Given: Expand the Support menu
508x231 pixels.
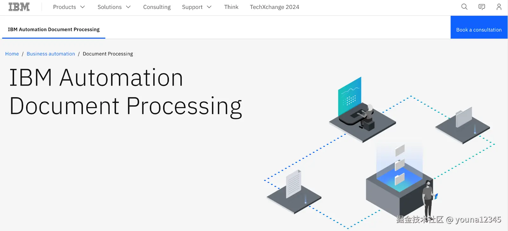Looking at the screenshot, I should point(197,7).
